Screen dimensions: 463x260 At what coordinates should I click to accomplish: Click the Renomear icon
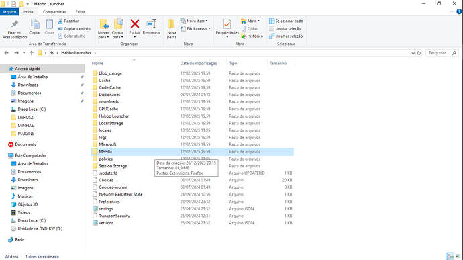pos(152,28)
